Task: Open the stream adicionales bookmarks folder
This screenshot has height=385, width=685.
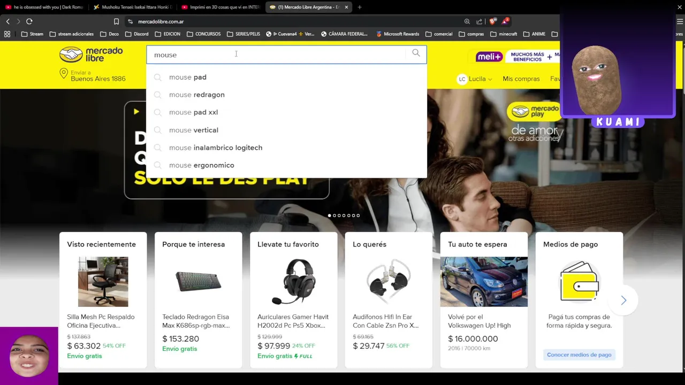Action: [x=71, y=34]
